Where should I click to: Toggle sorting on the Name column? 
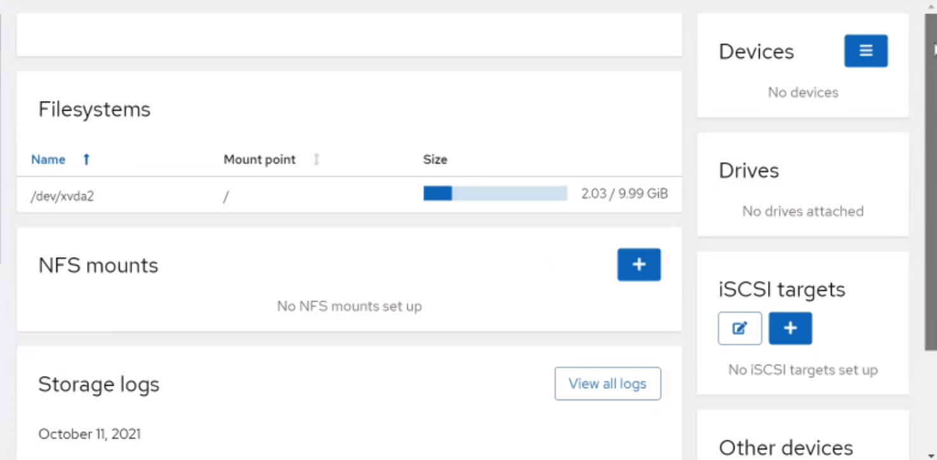pyautogui.click(x=48, y=159)
